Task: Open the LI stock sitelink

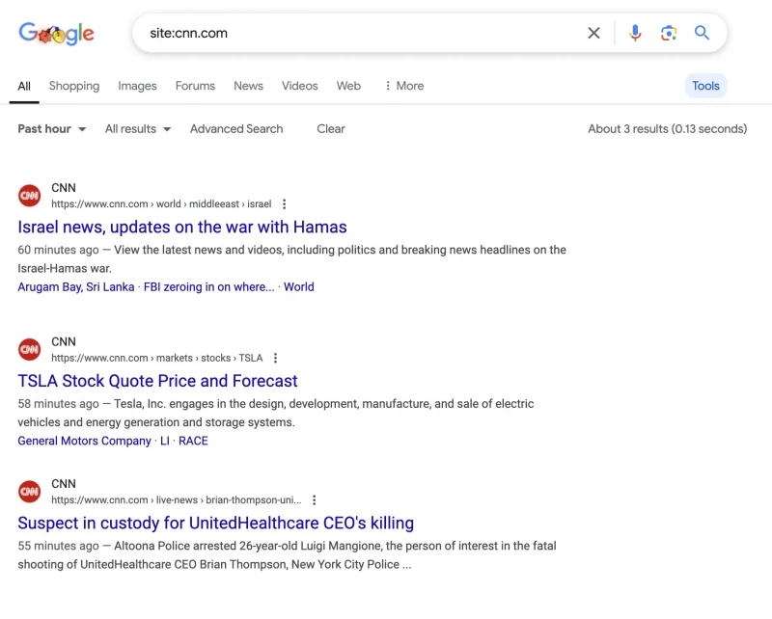Action: tap(165, 441)
